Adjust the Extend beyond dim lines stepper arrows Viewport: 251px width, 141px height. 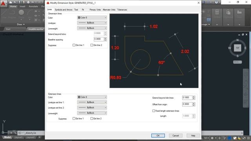click(193, 98)
